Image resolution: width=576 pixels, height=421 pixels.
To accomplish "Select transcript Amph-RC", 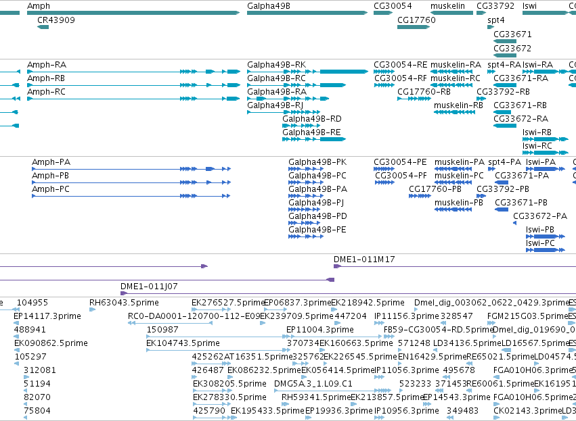I will (133, 99).
